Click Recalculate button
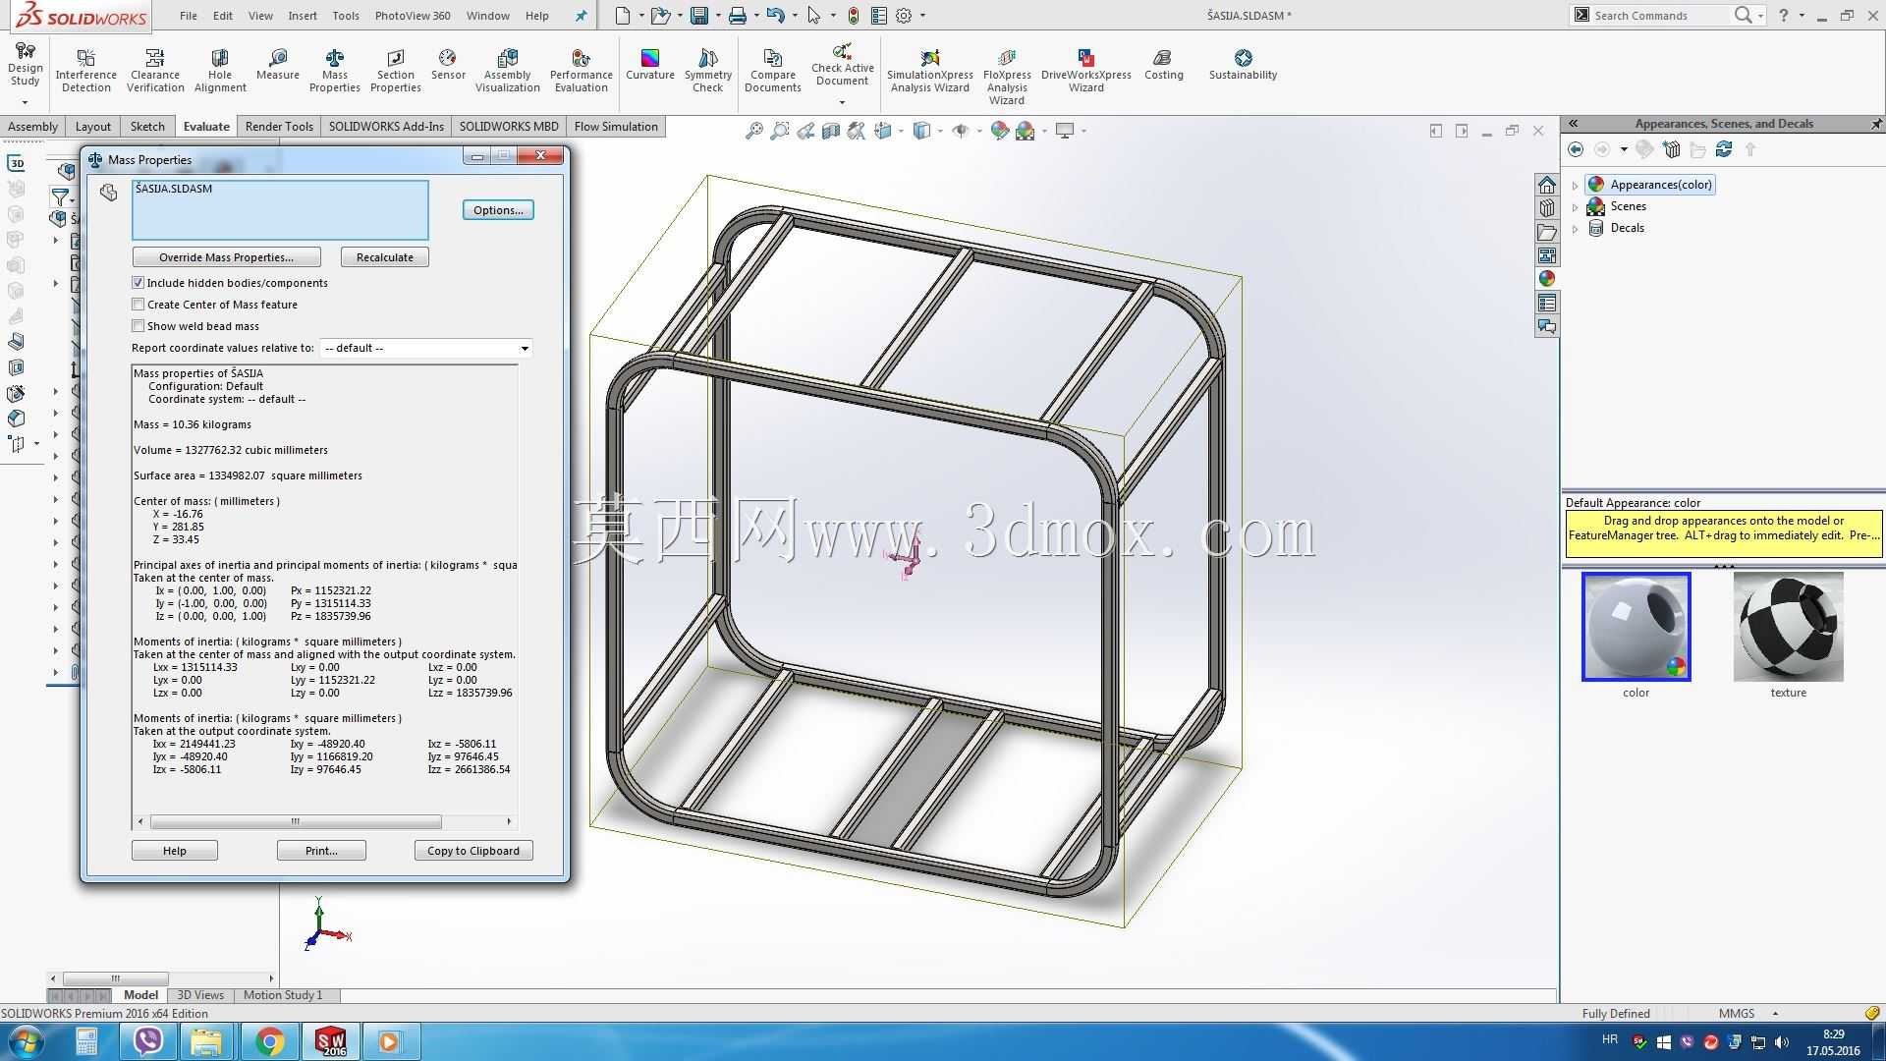The image size is (1886, 1061). click(385, 257)
